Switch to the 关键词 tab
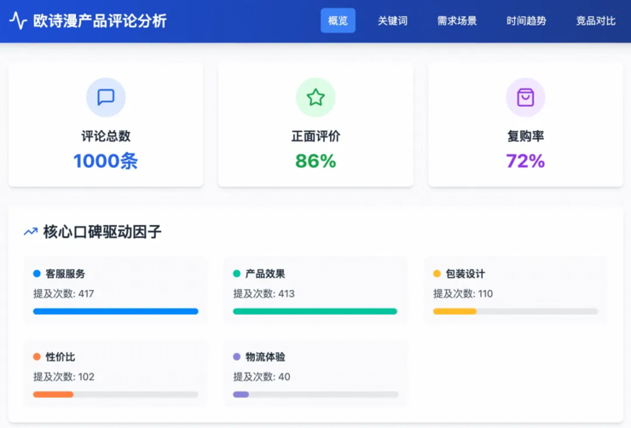The image size is (631, 428). pyautogui.click(x=392, y=20)
